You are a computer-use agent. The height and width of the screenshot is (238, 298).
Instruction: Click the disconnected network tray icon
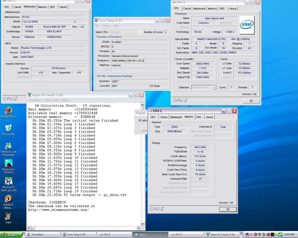click(x=247, y=235)
